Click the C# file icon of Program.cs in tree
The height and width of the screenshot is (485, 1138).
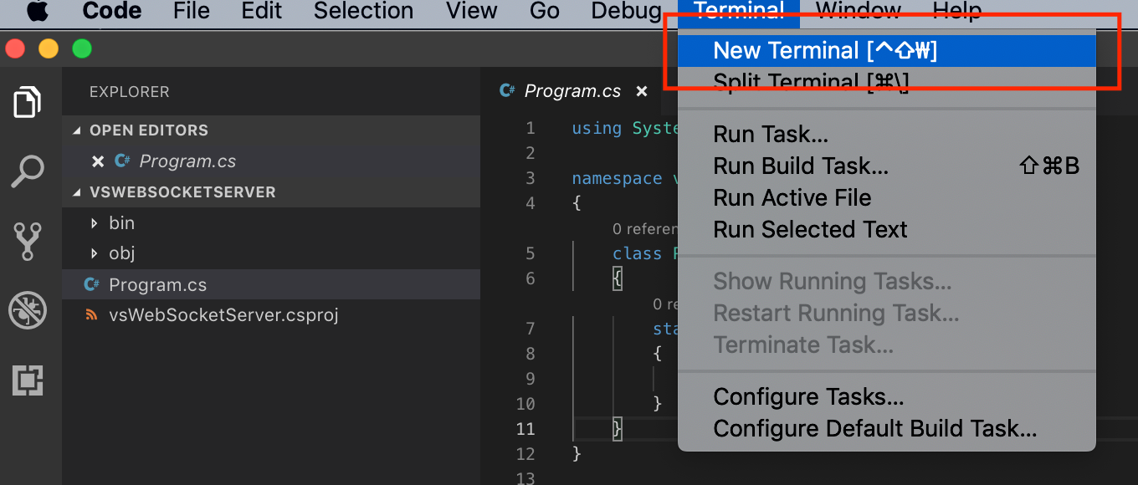click(92, 284)
